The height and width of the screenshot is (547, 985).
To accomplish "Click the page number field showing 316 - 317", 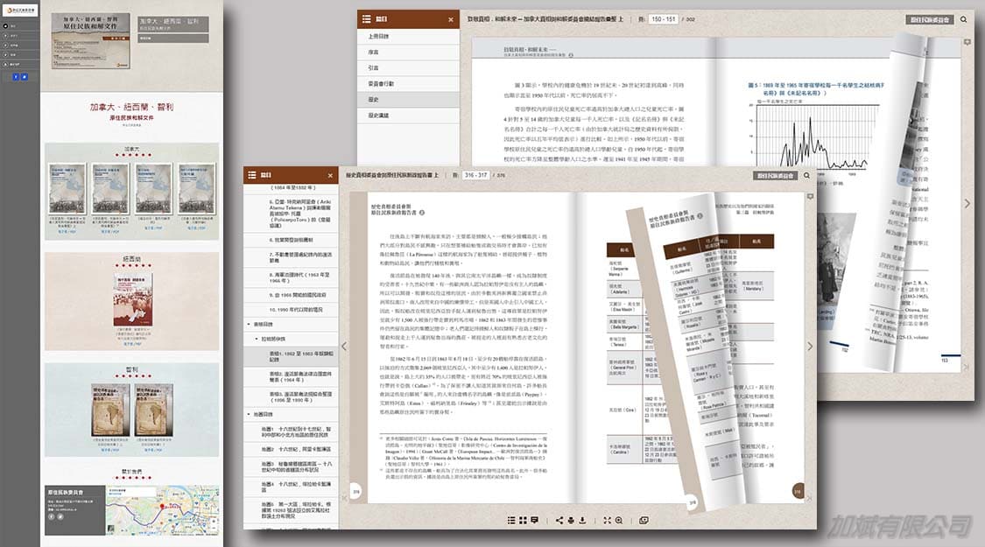I will pos(475,175).
